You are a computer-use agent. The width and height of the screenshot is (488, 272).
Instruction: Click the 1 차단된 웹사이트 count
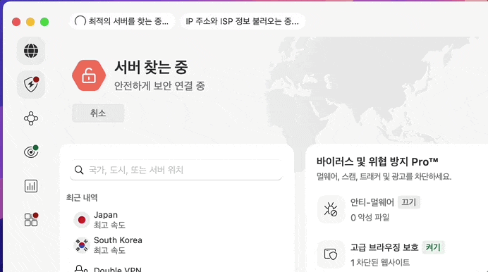pos(380,263)
